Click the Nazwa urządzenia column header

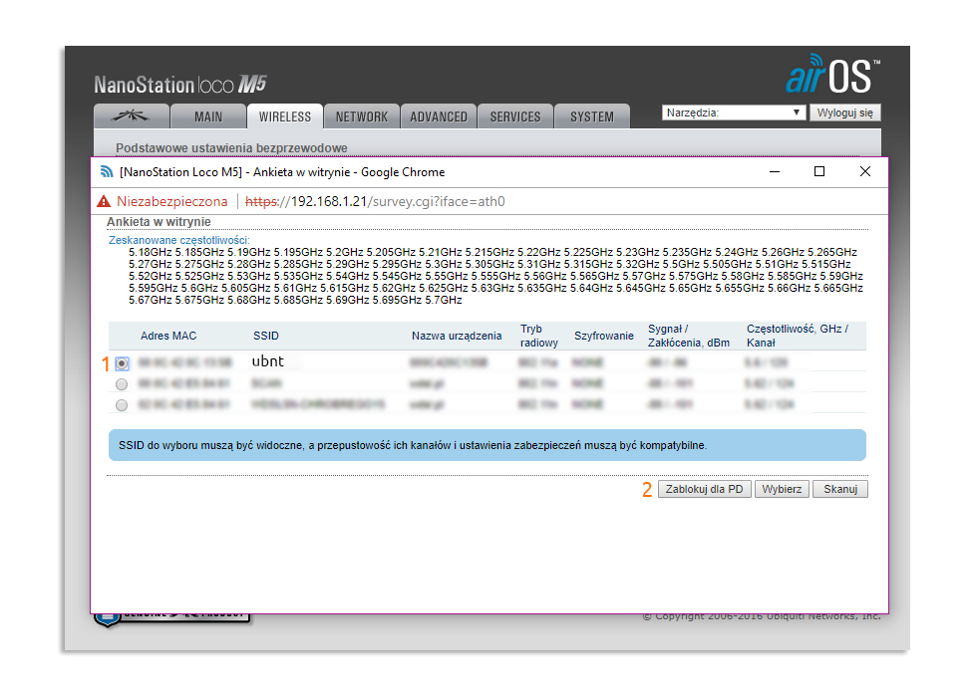tap(457, 336)
